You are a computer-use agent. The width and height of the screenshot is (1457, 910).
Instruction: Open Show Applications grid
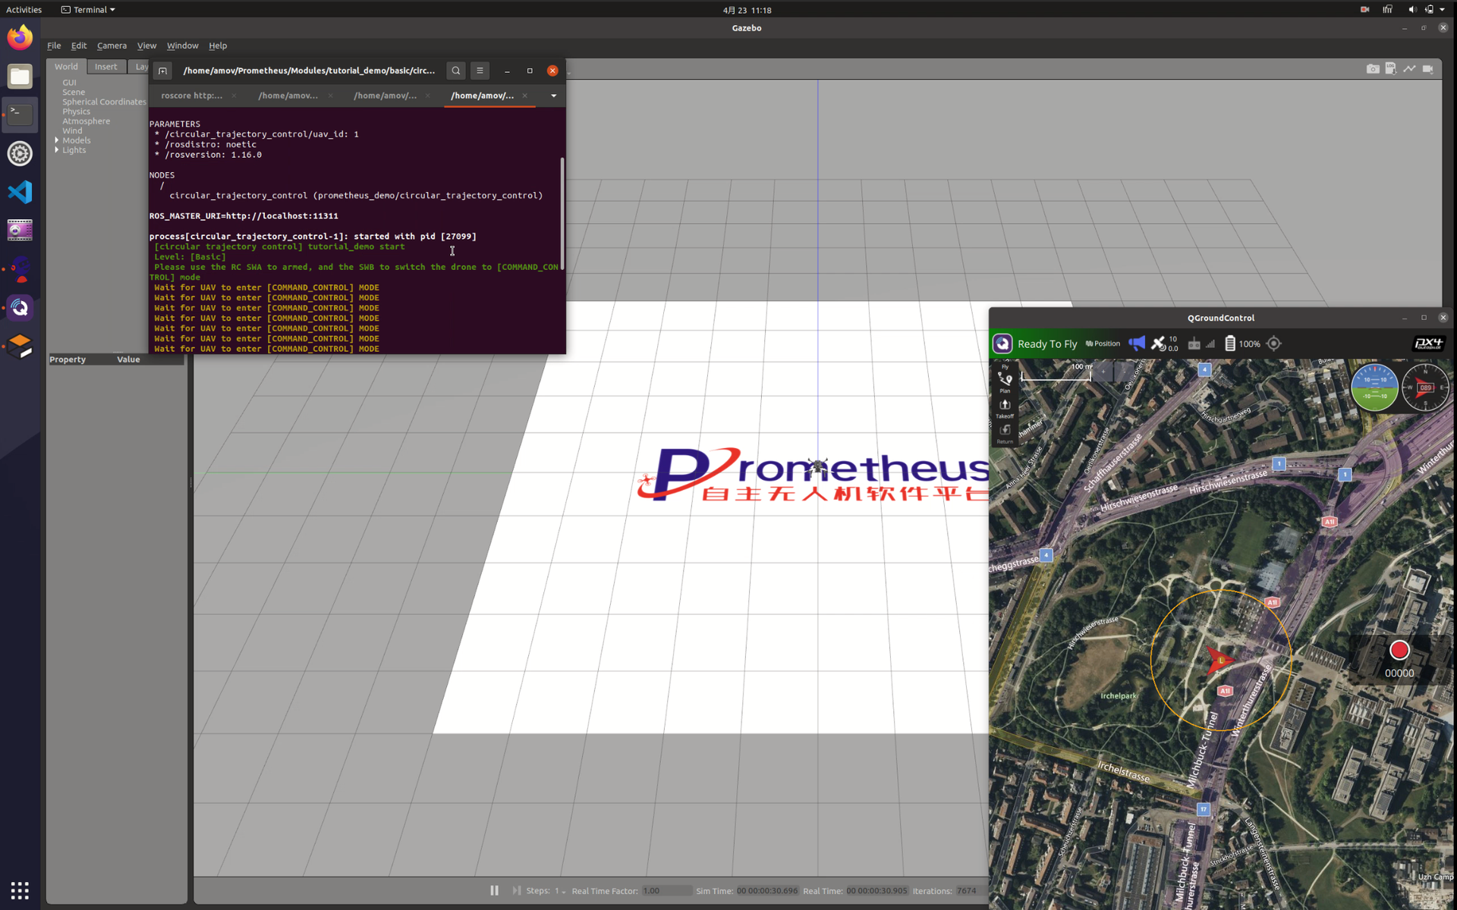pos(20,890)
